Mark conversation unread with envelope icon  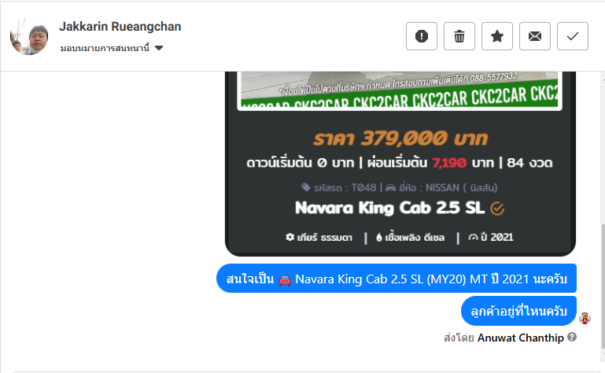[535, 36]
